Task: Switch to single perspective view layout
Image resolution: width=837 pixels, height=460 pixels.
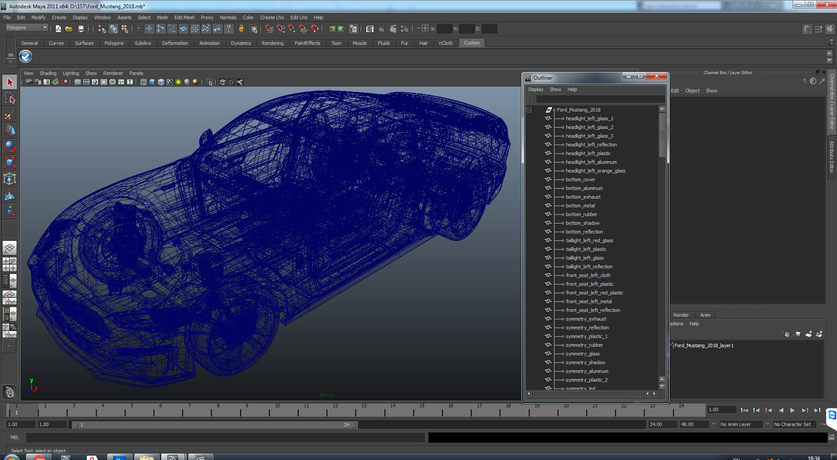Action: tap(10, 248)
